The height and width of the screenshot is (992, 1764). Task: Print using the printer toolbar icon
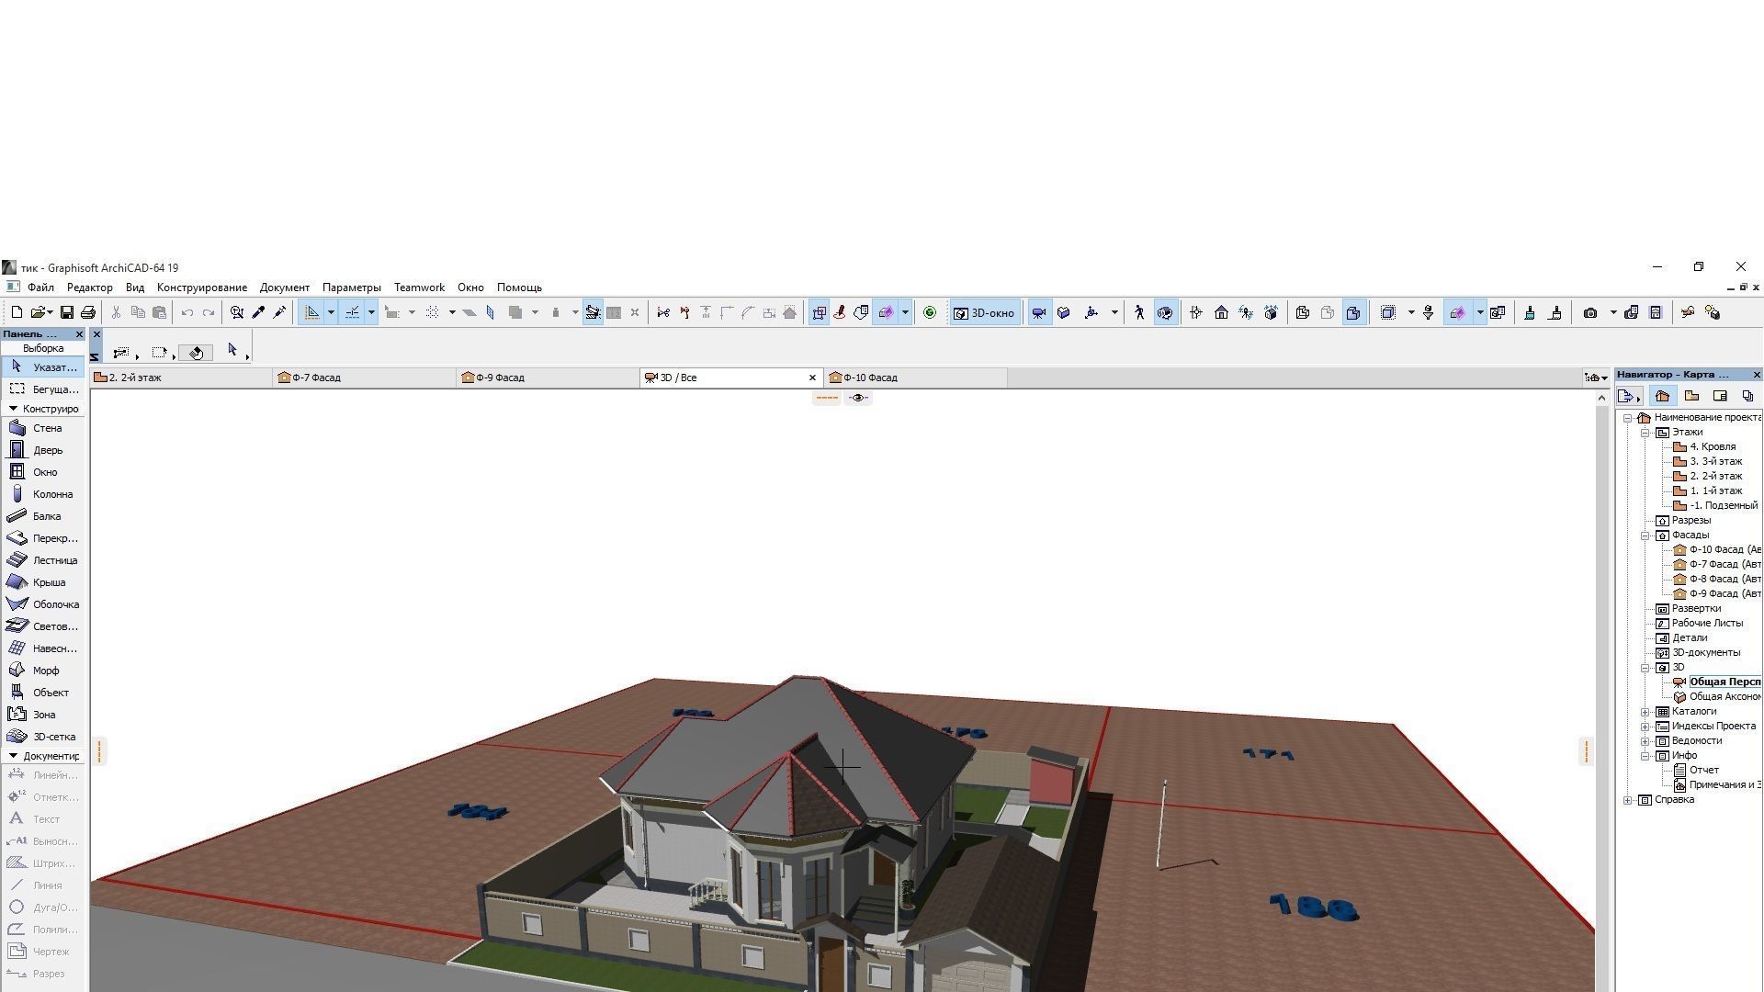point(88,313)
